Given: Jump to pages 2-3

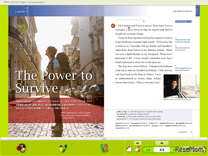Looking at the screenshot, I should click(148, 150).
